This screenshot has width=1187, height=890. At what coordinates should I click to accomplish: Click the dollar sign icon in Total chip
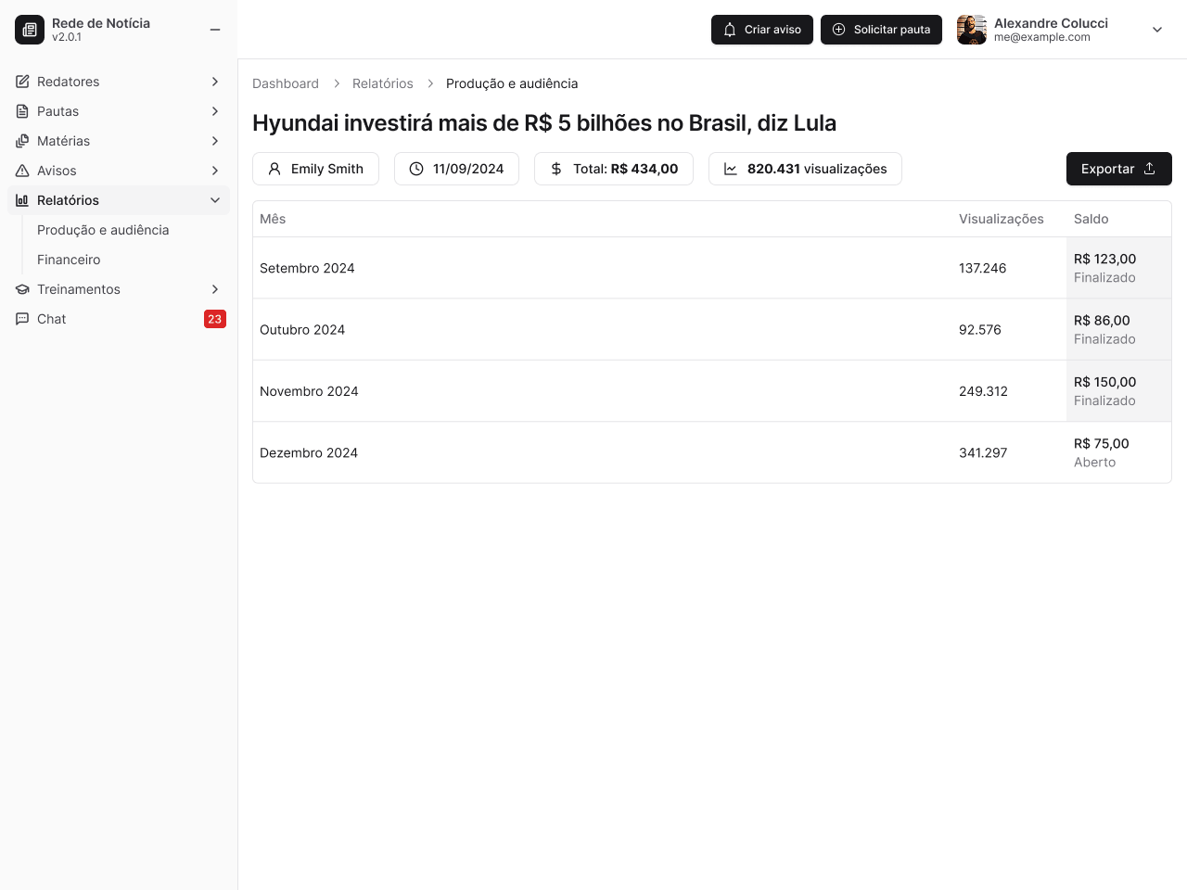(556, 169)
